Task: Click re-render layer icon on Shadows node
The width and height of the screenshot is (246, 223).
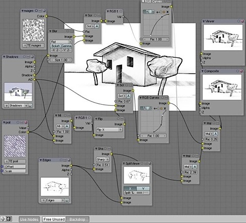Action: point(30,106)
